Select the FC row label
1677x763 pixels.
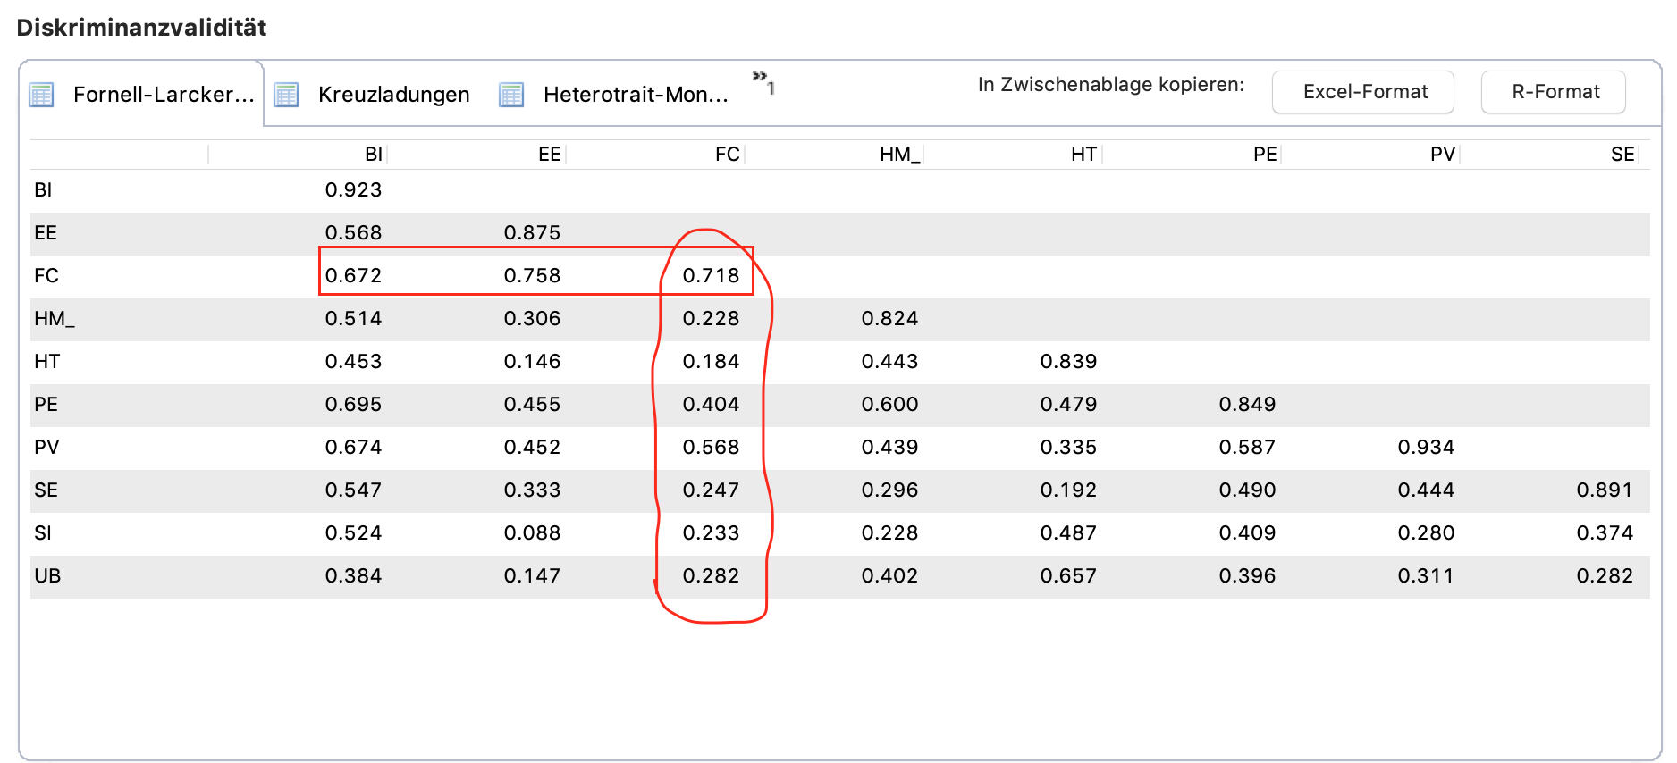[46, 276]
